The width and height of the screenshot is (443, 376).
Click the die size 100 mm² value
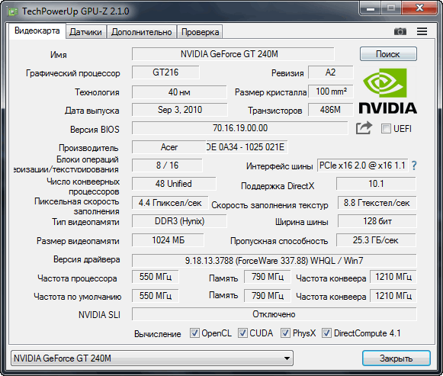pos(331,92)
